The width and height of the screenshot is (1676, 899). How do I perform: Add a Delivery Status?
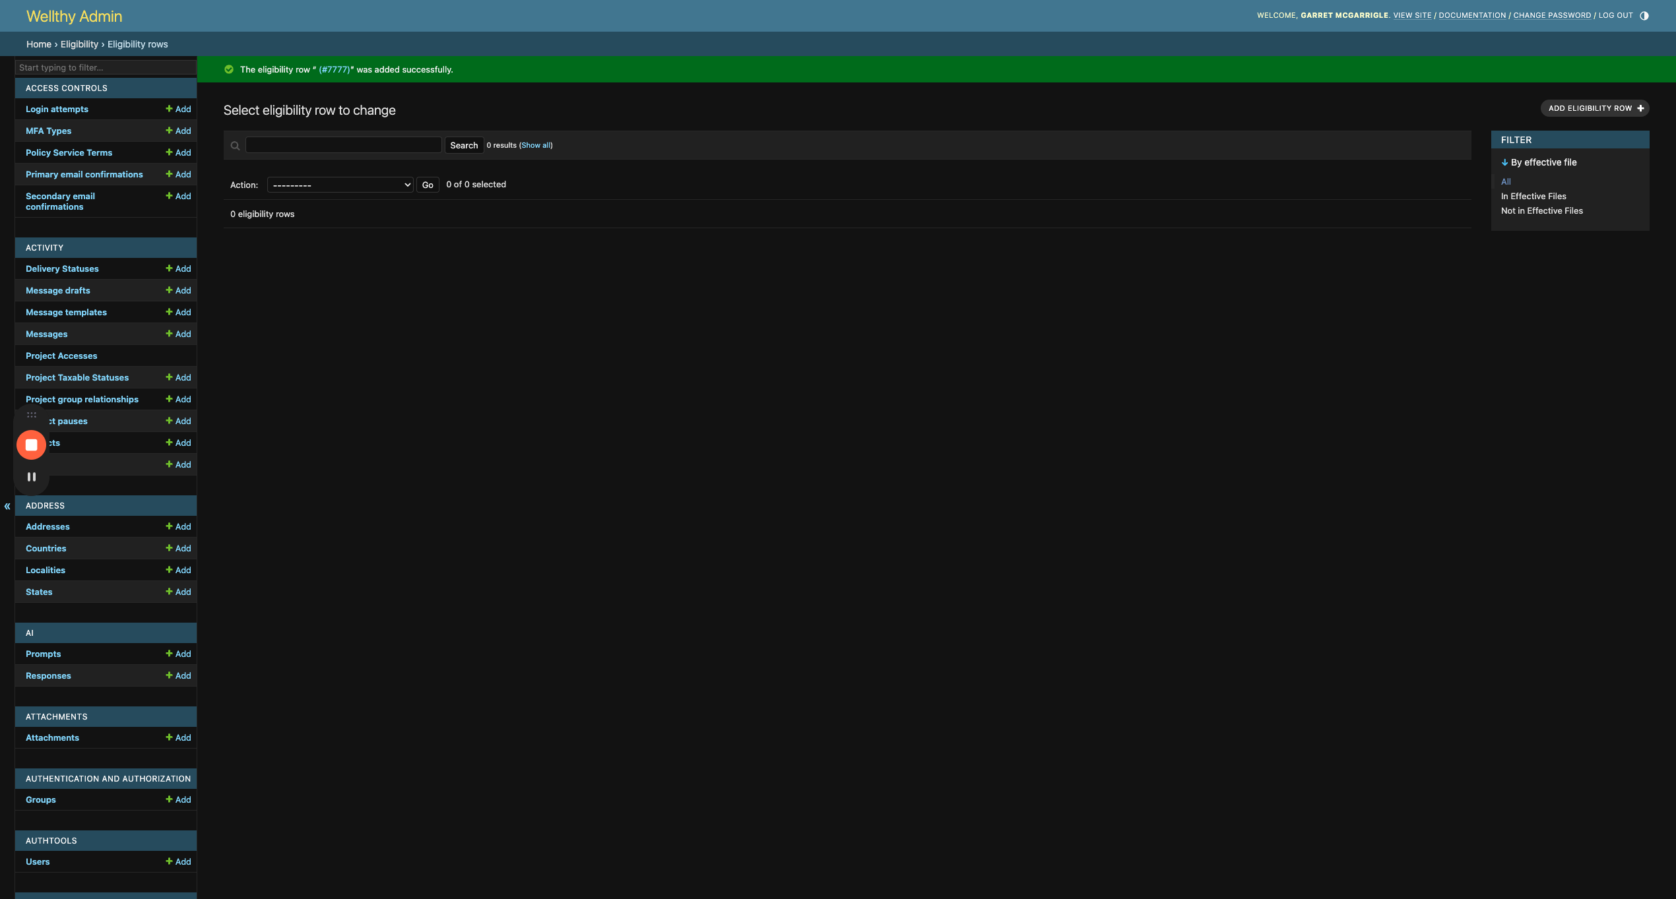coord(178,268)
